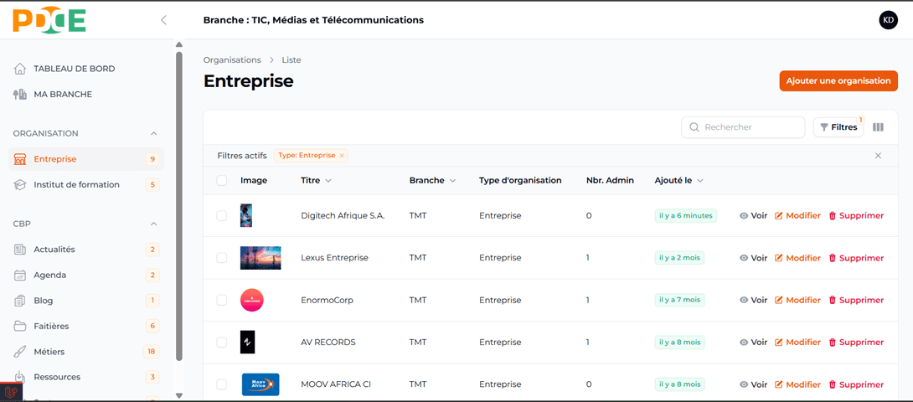
Task: Collapse the ORGANISATION sidebar section
Action: [x=153, y=133]
